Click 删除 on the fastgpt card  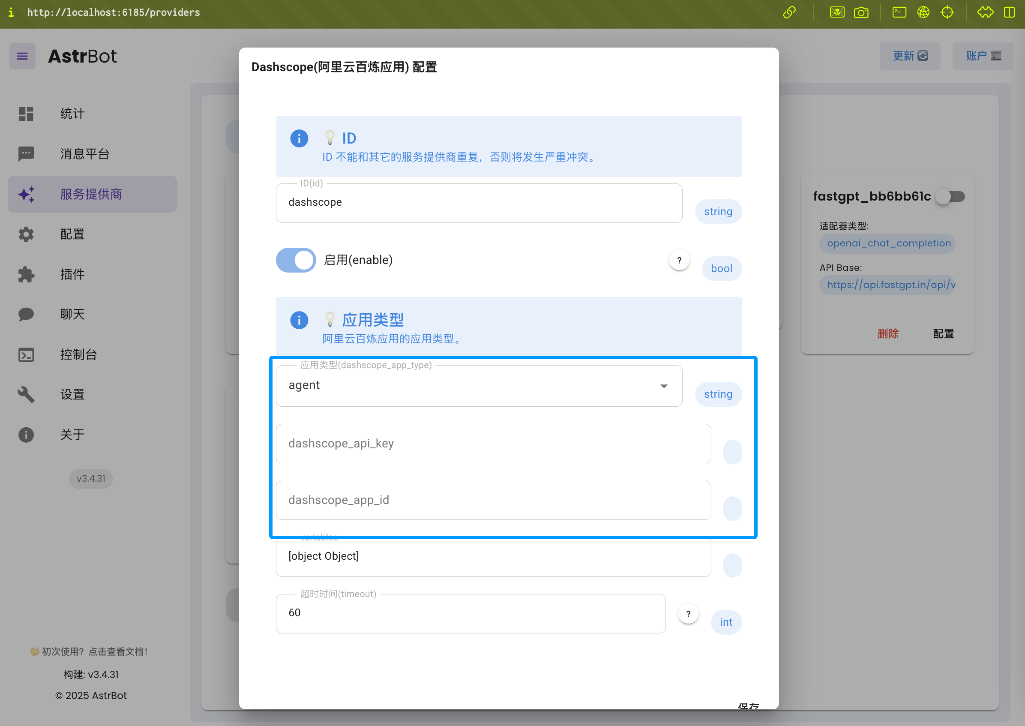[888, 333]
